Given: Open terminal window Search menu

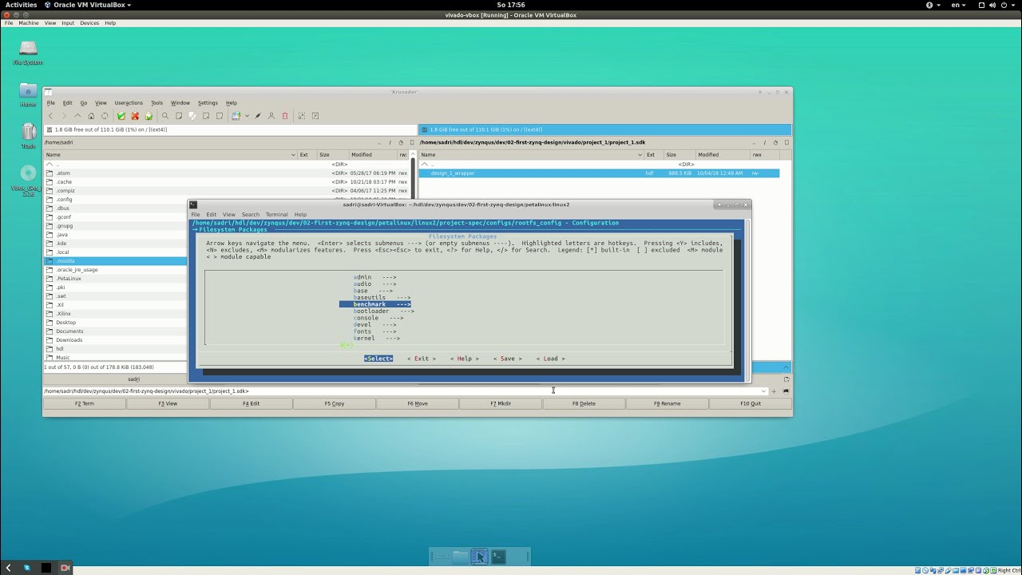Looking at the screenshot, I should point(250,214).
